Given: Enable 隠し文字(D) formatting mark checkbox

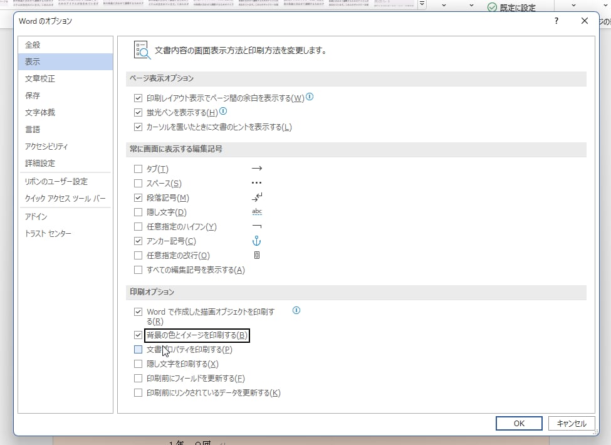Looking at the screenshot, I should point(138,212).
